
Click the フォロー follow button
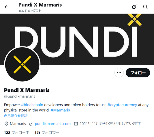tap(138, 73)
